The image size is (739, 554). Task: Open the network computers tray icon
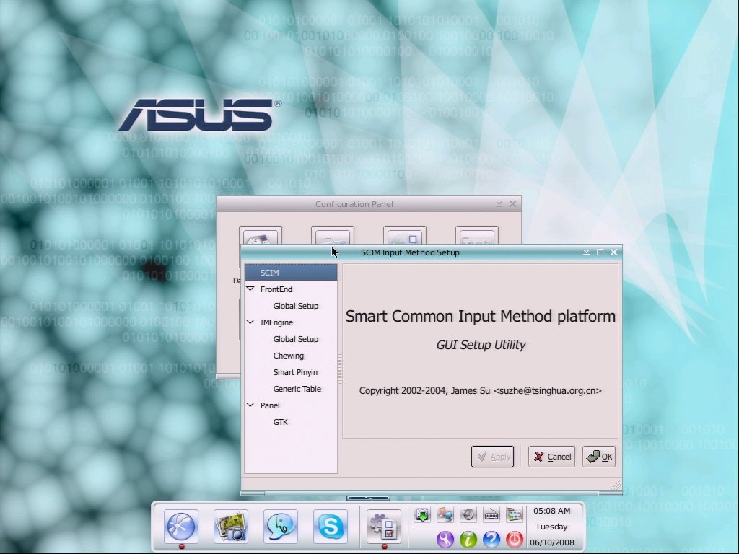click(x=445, y=514)
